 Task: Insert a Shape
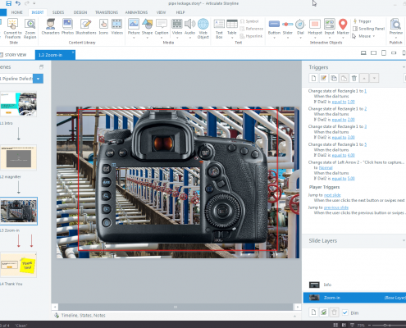point(147,29)
